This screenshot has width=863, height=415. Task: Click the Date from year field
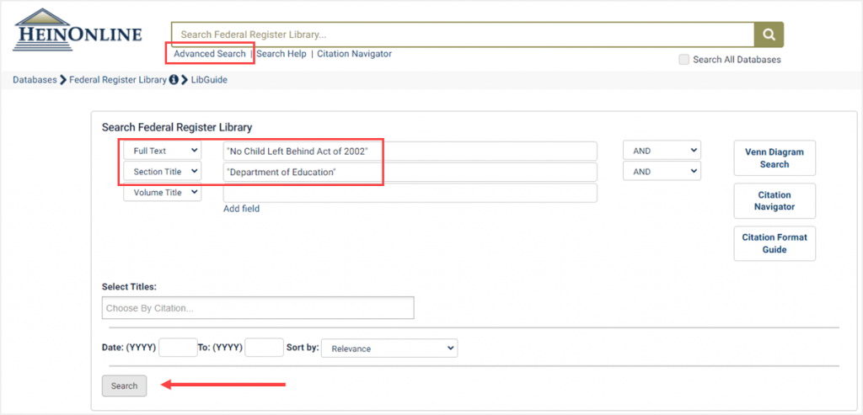(178, 348)
